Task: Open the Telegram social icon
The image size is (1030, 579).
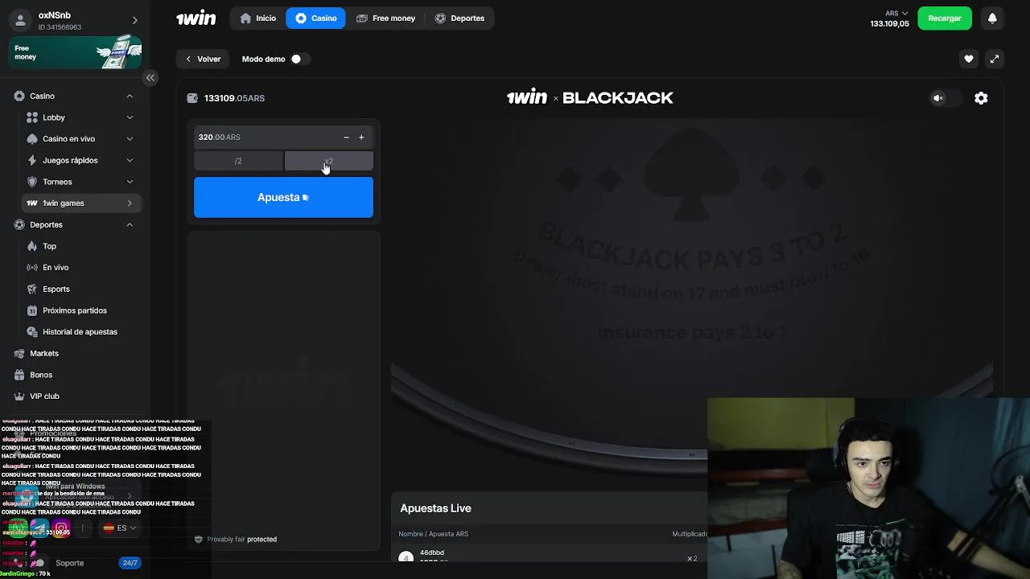Action: pos(39,528)
